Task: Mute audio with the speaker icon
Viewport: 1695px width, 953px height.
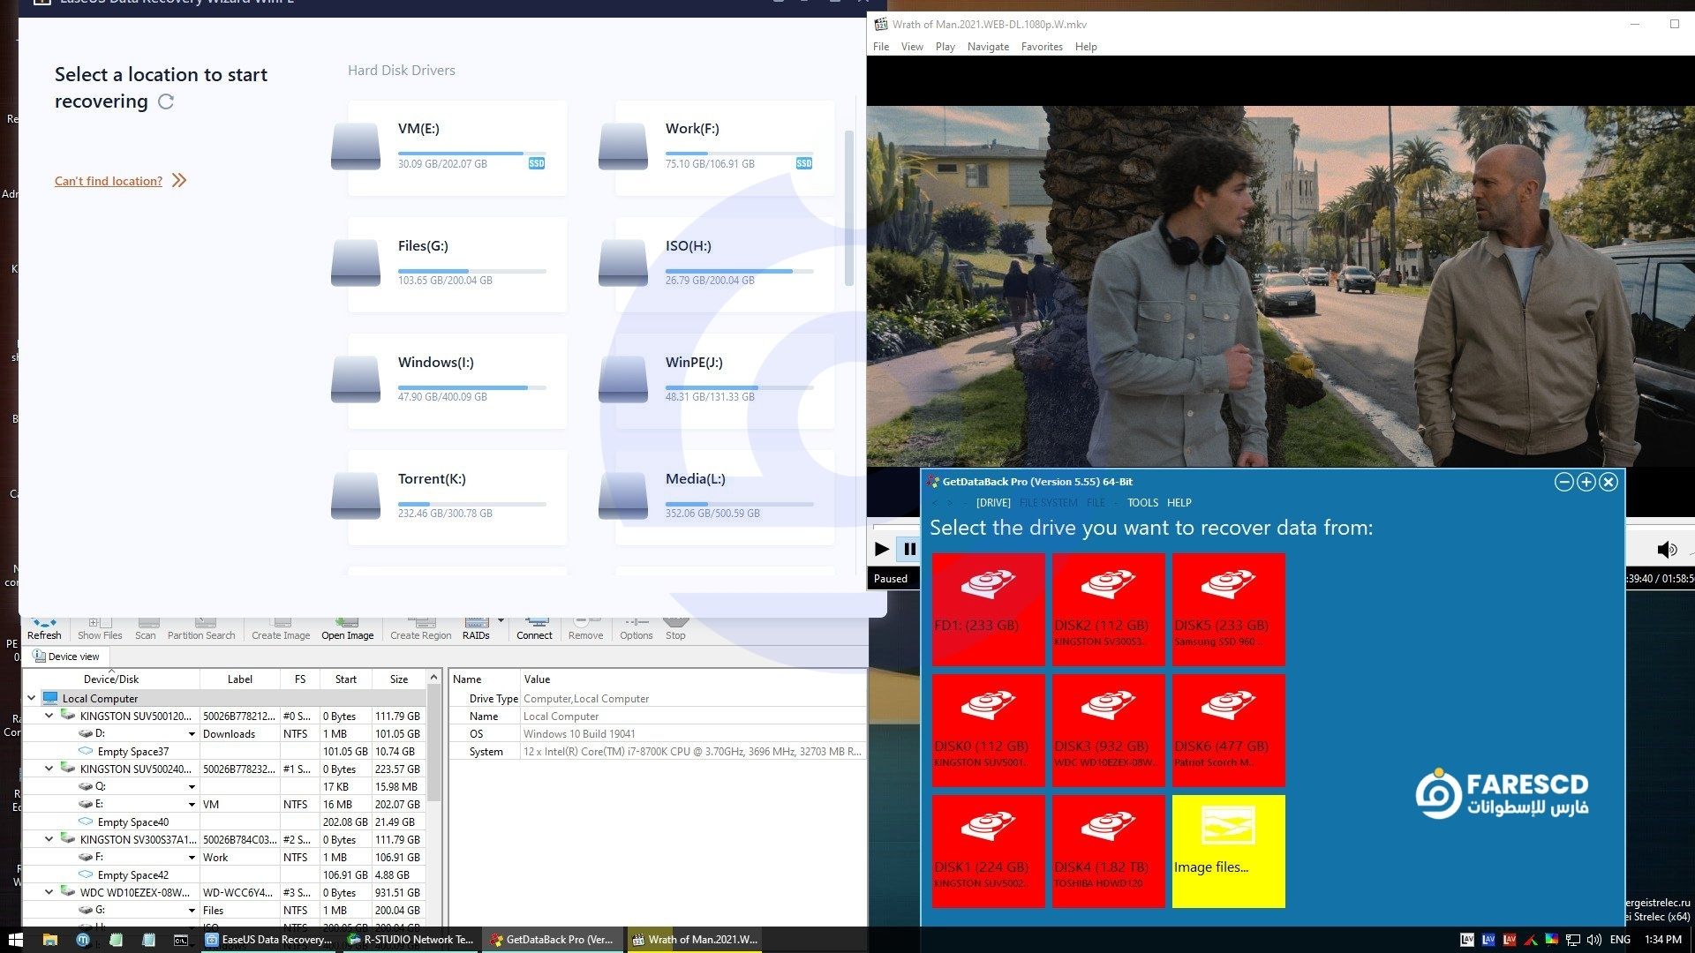Action: (x=1666, y=550)
